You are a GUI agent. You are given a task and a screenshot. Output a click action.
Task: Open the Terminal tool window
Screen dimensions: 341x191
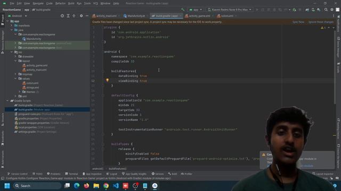coord(71,174)
